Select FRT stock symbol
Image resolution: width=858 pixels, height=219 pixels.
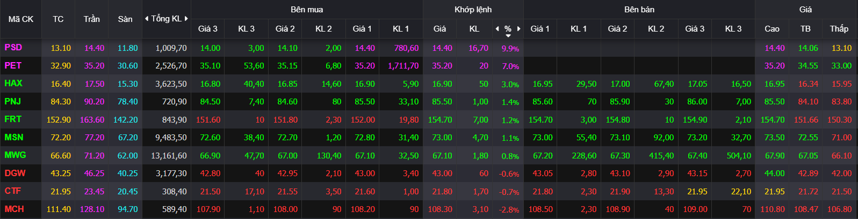[13, 119]
